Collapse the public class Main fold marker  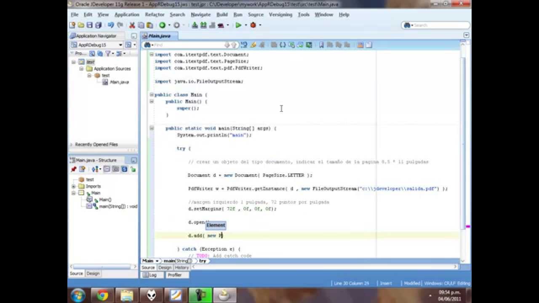tap(151, 95)
